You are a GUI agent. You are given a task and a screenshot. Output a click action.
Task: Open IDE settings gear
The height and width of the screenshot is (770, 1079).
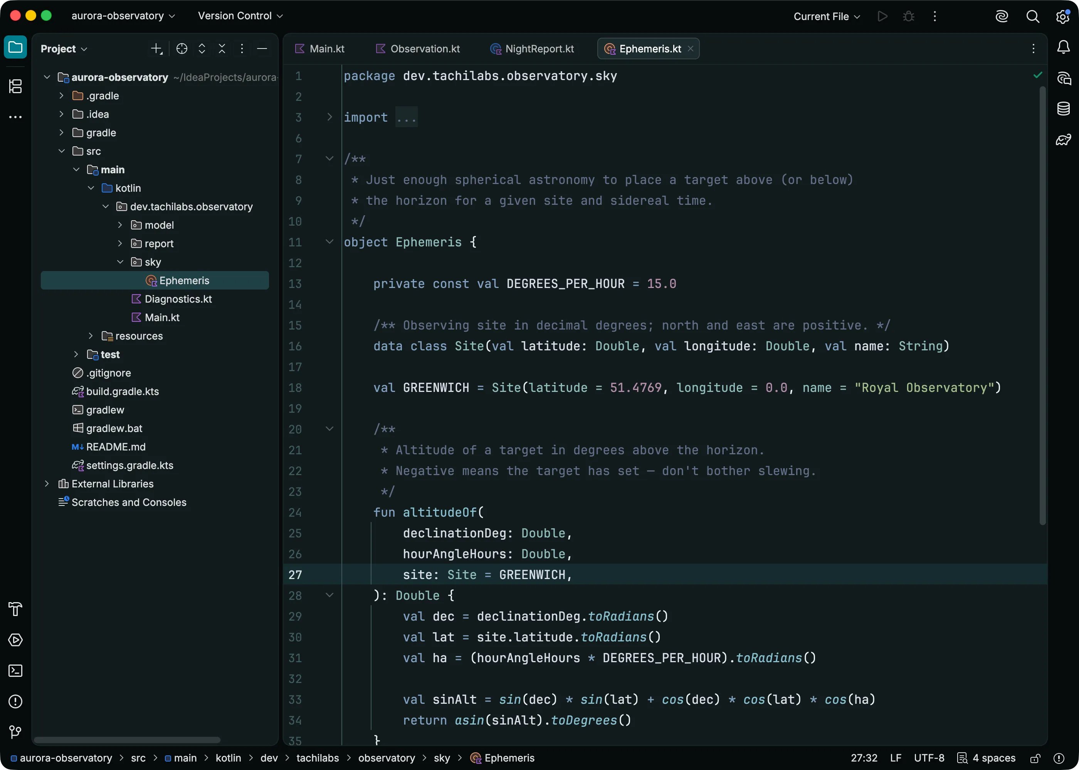point(1063,16)
